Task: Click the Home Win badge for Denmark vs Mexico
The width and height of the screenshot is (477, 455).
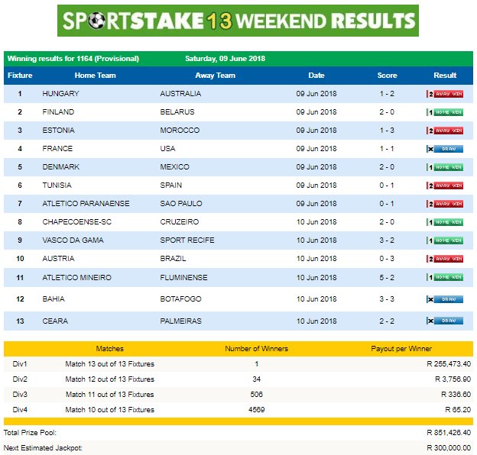Action: 445,167
